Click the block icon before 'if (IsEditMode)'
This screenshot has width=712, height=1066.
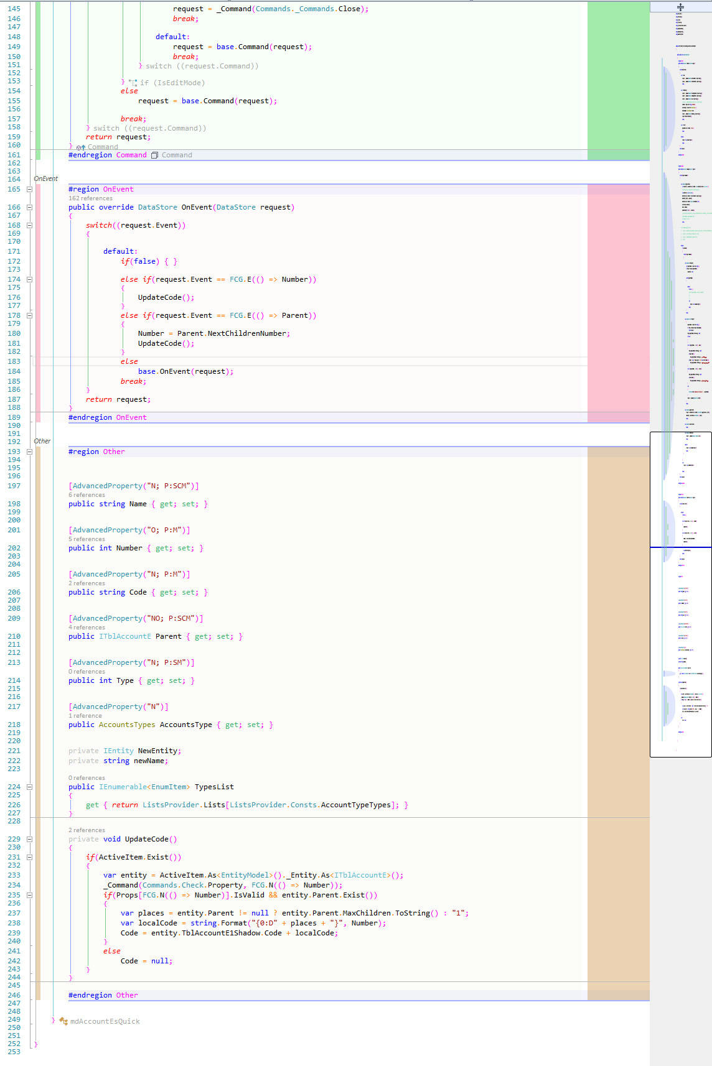pyautogui.click(x=133, y=83)
